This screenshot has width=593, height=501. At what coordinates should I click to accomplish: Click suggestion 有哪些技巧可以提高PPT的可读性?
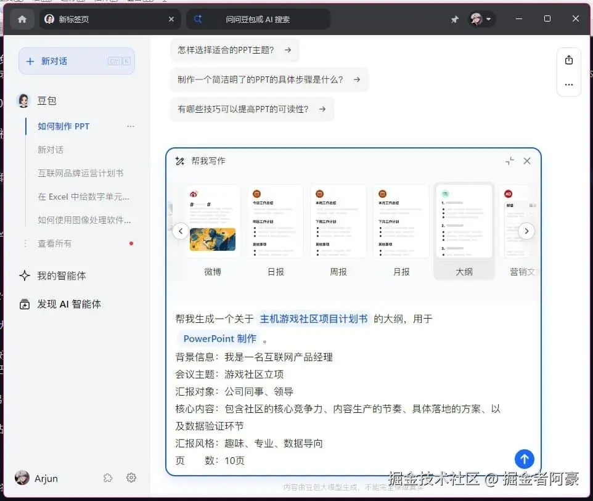pos(252,109)
